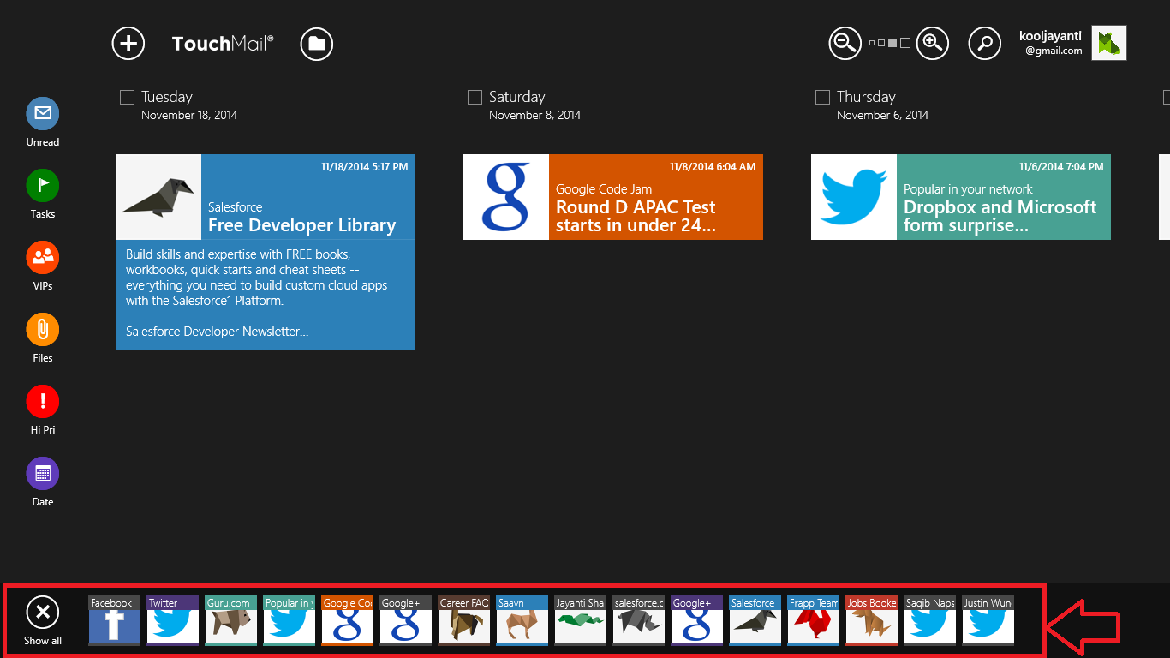The height and width of the screenshot is (658, 1170).
Task: Show VIPs filter icon
Action: tap(43, 257)
